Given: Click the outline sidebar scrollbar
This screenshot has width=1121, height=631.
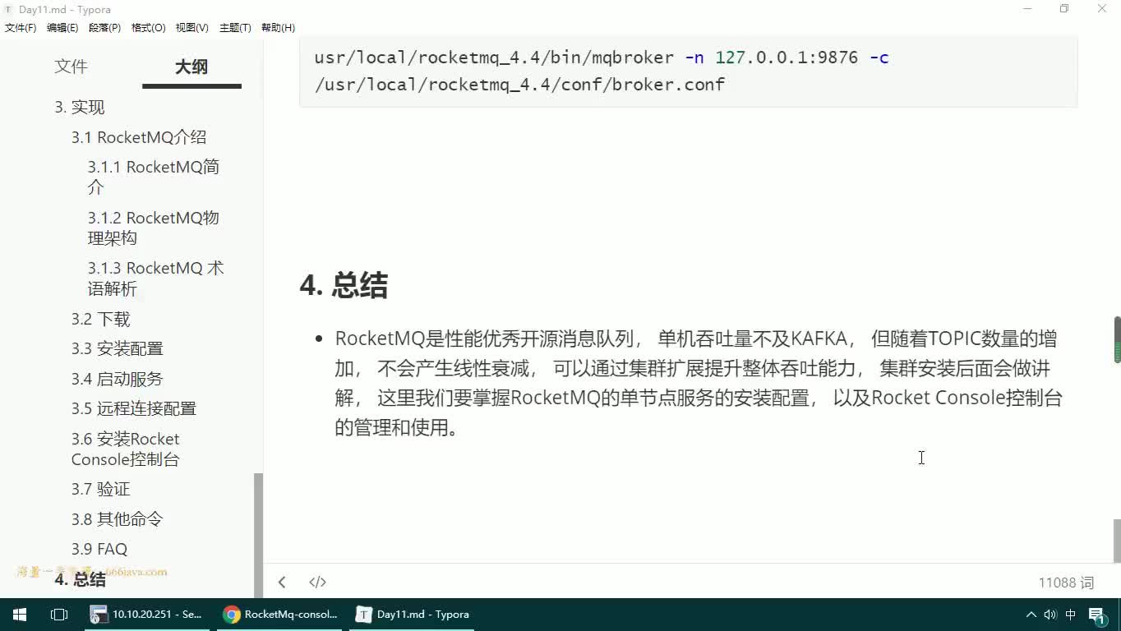Looking at the screenshot, I should point(258,534).
